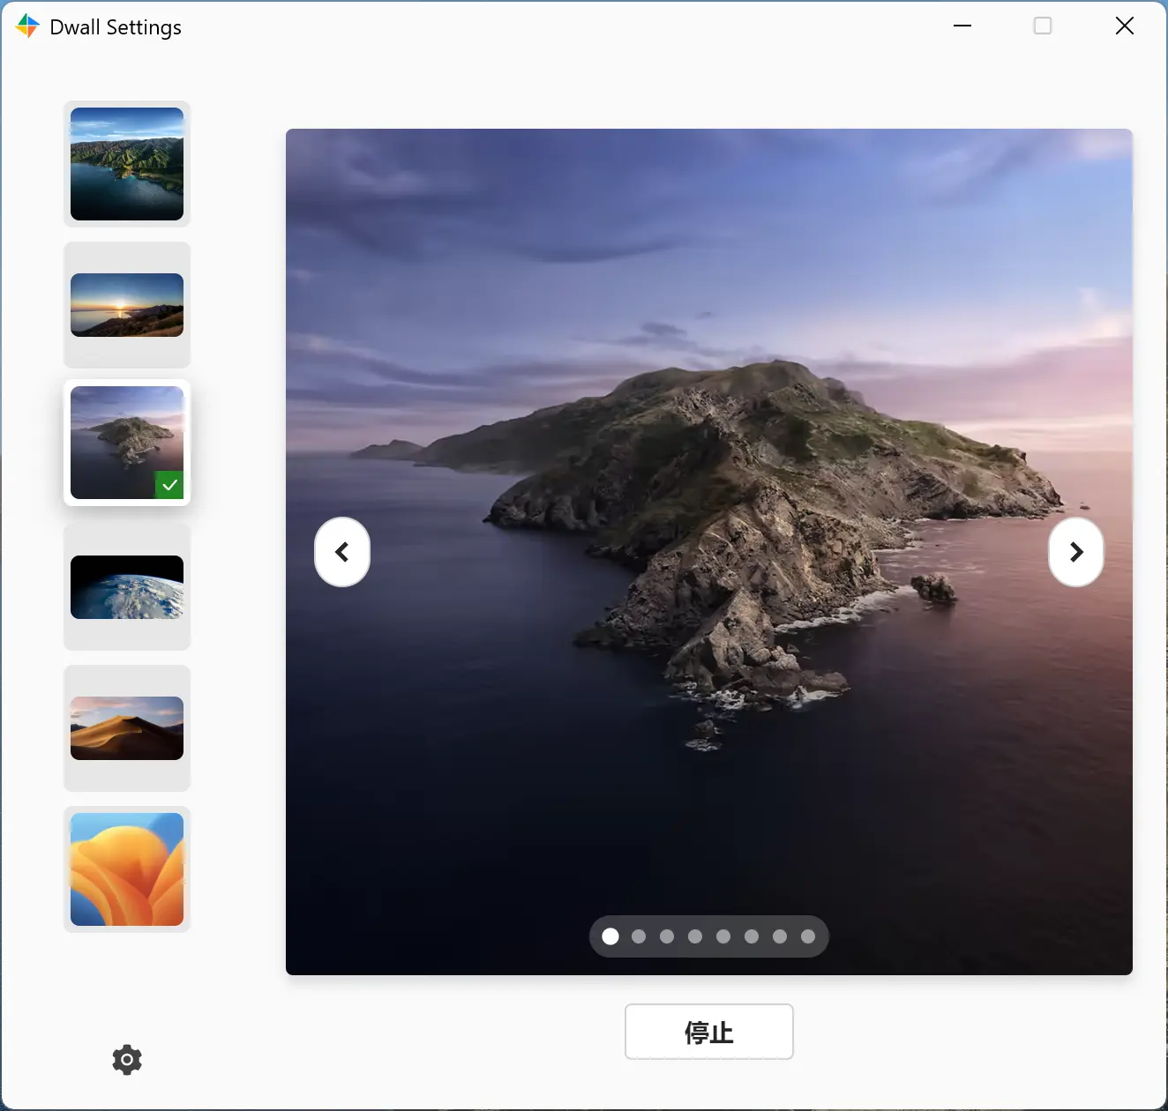Screen dimensions: 1168x1111
Task: Open settings via the gear icon
Action: click(127, 1059)
